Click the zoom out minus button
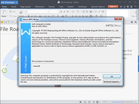139x104 pixels. pyautogui.click(x=110, y=102)
